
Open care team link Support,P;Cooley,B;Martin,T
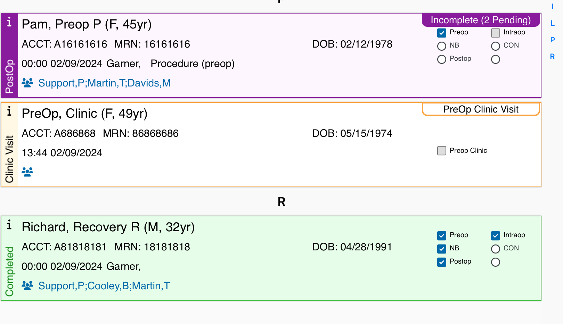tap(104, 286)
